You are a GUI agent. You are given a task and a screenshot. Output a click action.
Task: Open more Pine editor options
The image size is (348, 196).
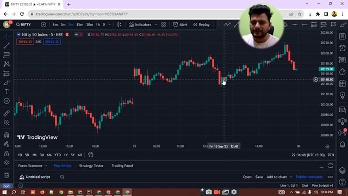(330, 177)
